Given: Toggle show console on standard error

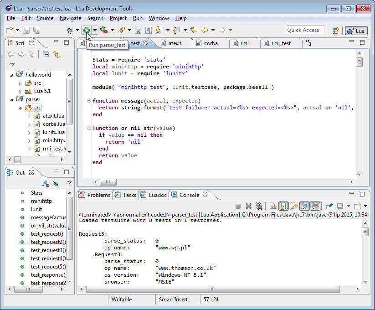Looking at the screenshot, I should tap(315, 206).
